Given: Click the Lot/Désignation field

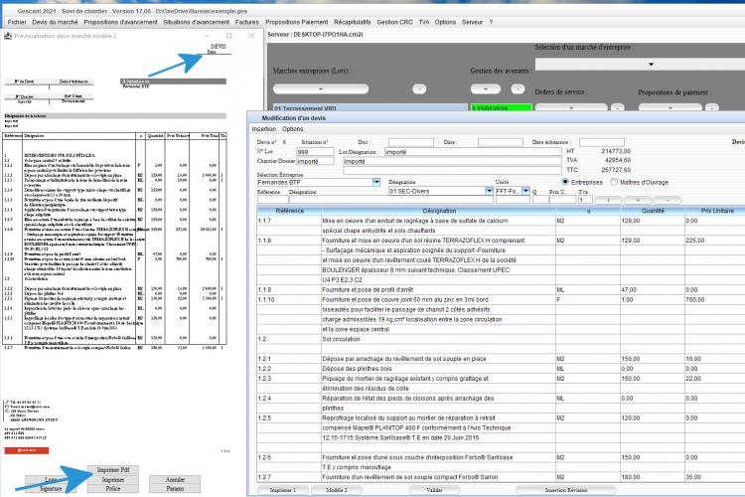Looking at the screenshot, I should pyautogui.click(x=473, y=152).
